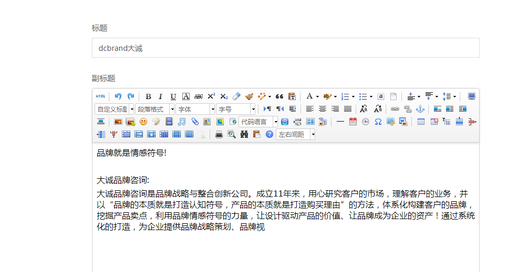Open the font color dropdown arrow
Viewport: 508px width, 272px height.
pos(317,96)
